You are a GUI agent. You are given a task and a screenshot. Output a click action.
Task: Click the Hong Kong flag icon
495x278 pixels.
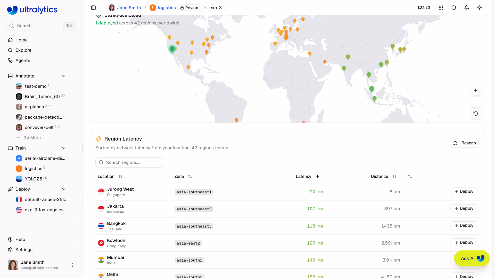coord(101,243)
